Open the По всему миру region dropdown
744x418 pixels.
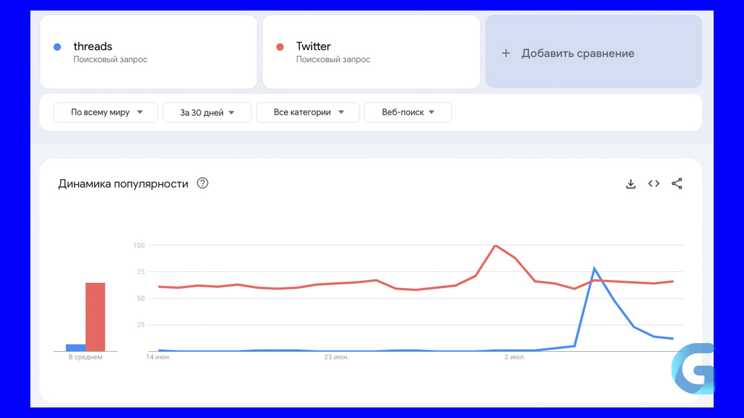106,113
